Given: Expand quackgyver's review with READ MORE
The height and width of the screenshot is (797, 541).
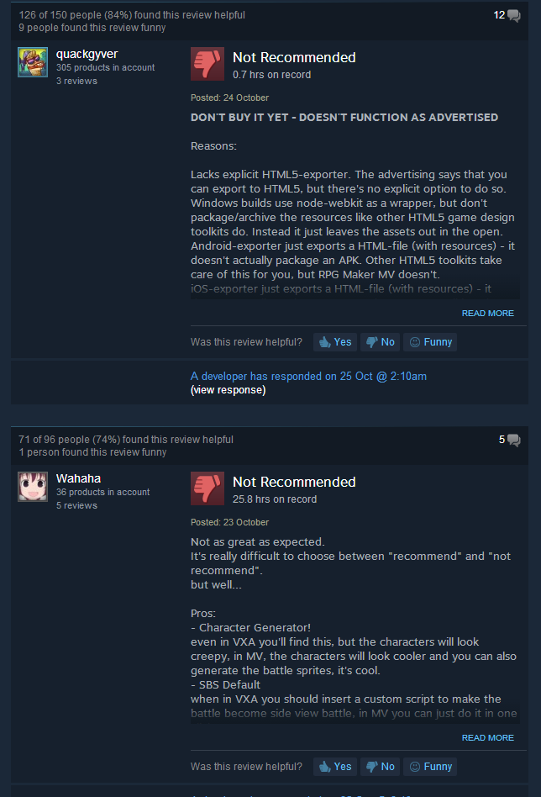Looking at the screenshot, I should (x=488, y=313).
